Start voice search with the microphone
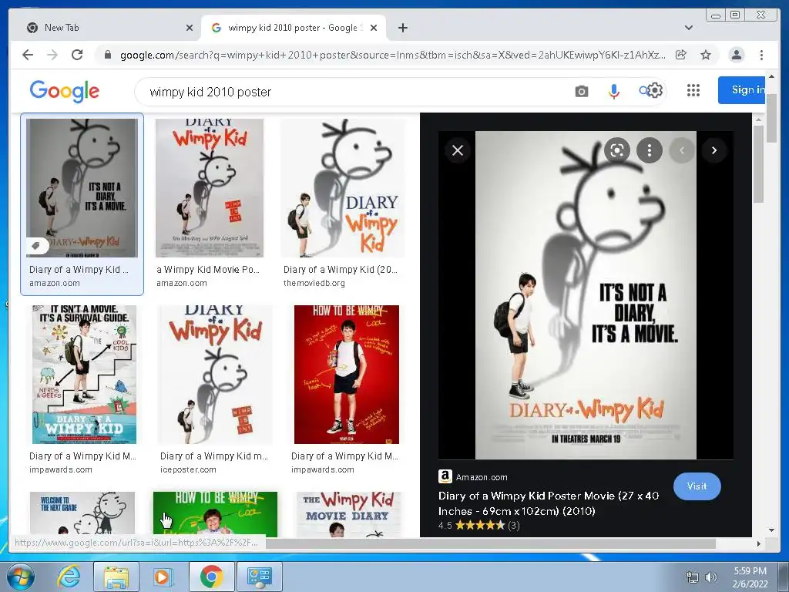This screenshot has height=592, width=789. [614, 91]
